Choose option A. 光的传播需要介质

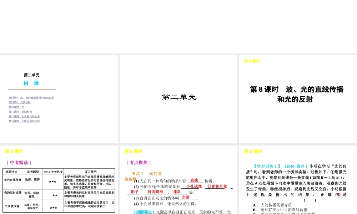(272, 205)
